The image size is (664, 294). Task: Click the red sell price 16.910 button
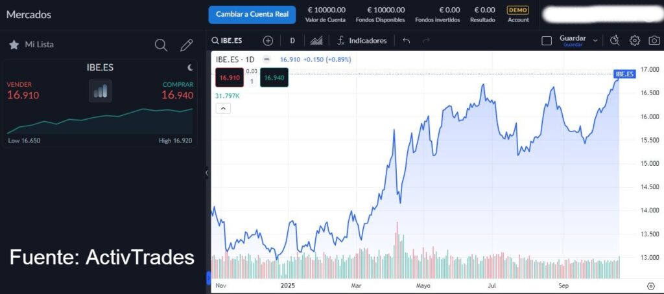click(x=230, y=78)
